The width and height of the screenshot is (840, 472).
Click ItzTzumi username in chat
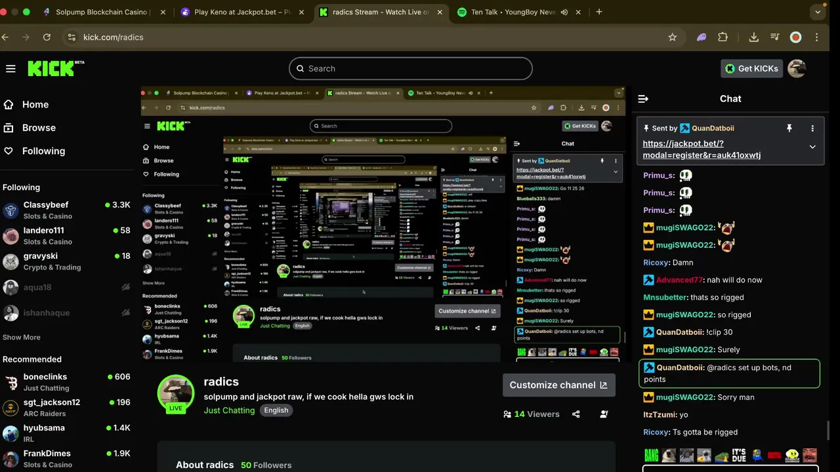660,415
